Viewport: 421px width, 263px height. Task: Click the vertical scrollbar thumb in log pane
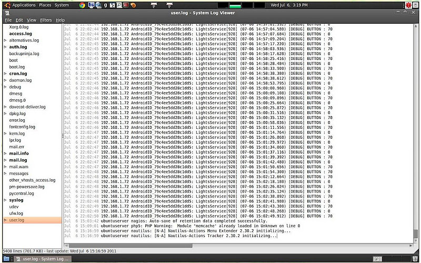[416, 235]
